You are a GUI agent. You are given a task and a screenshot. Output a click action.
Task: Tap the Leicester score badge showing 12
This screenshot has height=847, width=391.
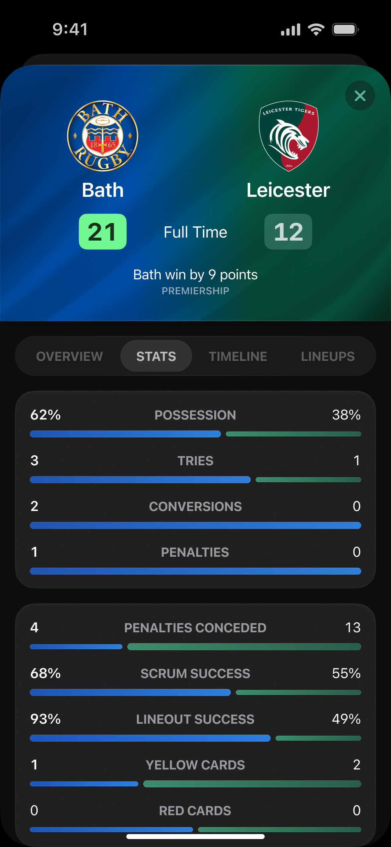click(x=288, y=232)
